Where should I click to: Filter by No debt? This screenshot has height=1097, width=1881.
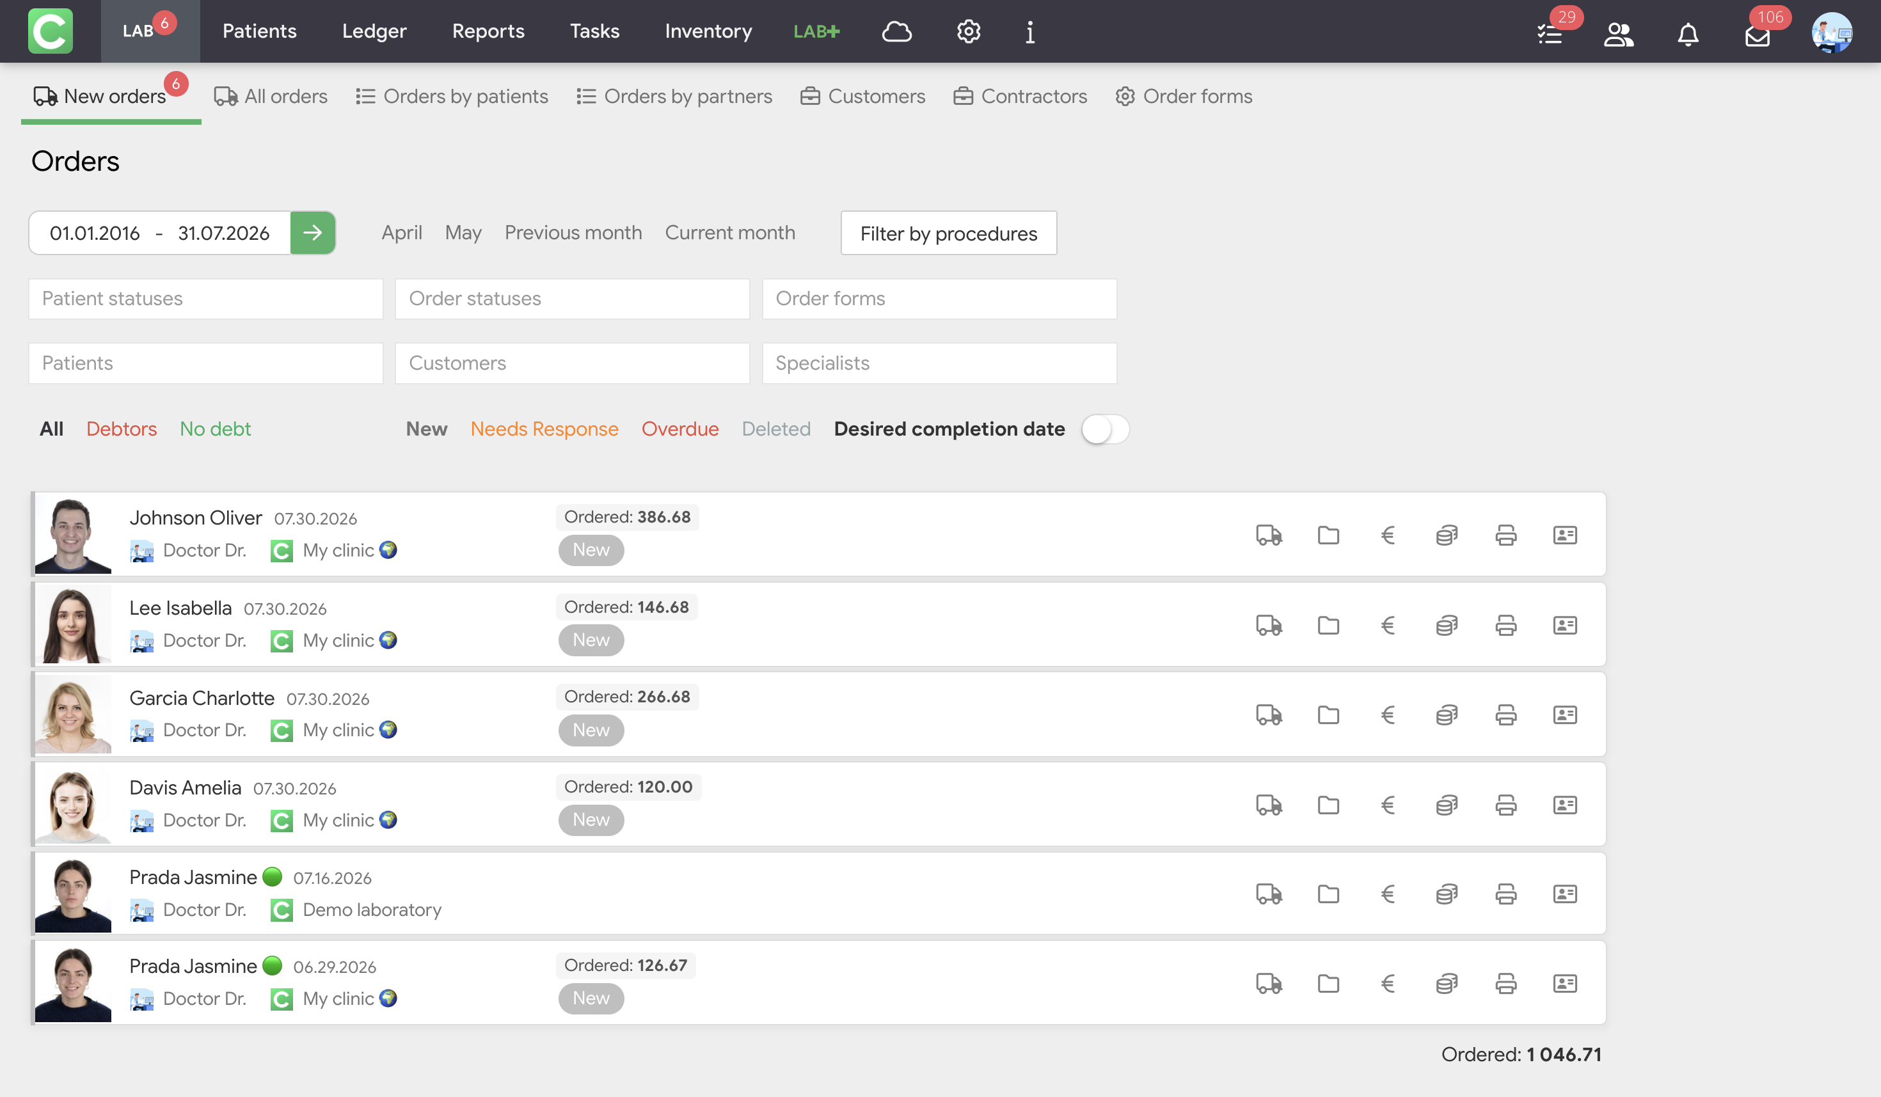click(215, 429)
